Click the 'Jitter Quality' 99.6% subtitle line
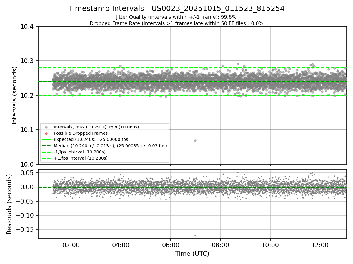 pyautogui.click(x=176, y=17)
